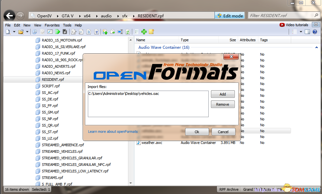Sort the file list by the Name column

tap(157, 40)
